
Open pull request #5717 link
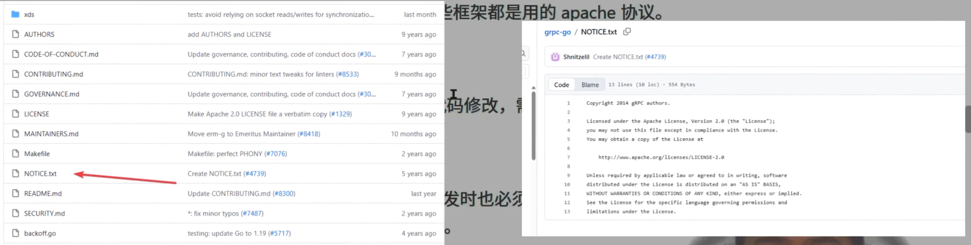[x=279, y=233]
